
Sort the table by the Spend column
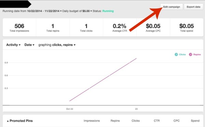(x=195, y=121)
